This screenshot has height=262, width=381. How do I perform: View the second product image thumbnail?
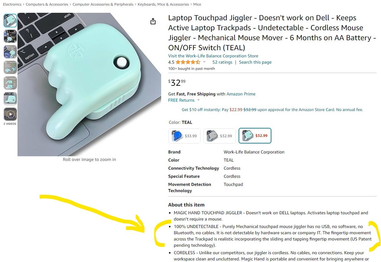click(10, 36)
